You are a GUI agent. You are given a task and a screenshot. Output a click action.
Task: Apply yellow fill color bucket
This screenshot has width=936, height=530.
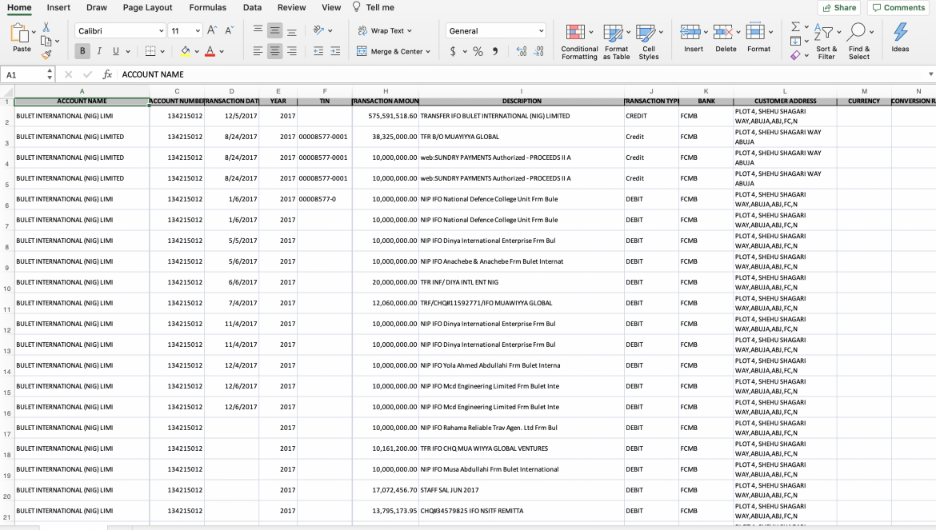pyautogui.click(x=185, y=51)
